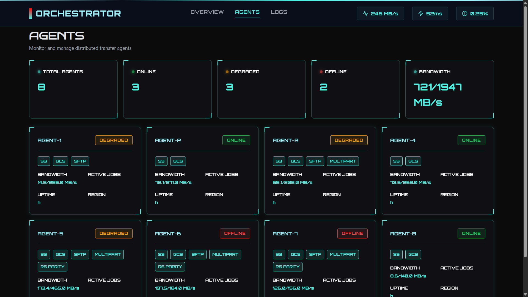
Task: Click the teal dot beside Total Agents
Action: 39,72
